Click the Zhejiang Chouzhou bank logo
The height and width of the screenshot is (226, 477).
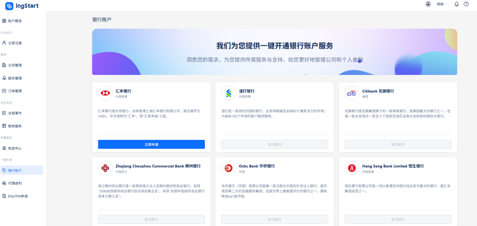[105, 168]
